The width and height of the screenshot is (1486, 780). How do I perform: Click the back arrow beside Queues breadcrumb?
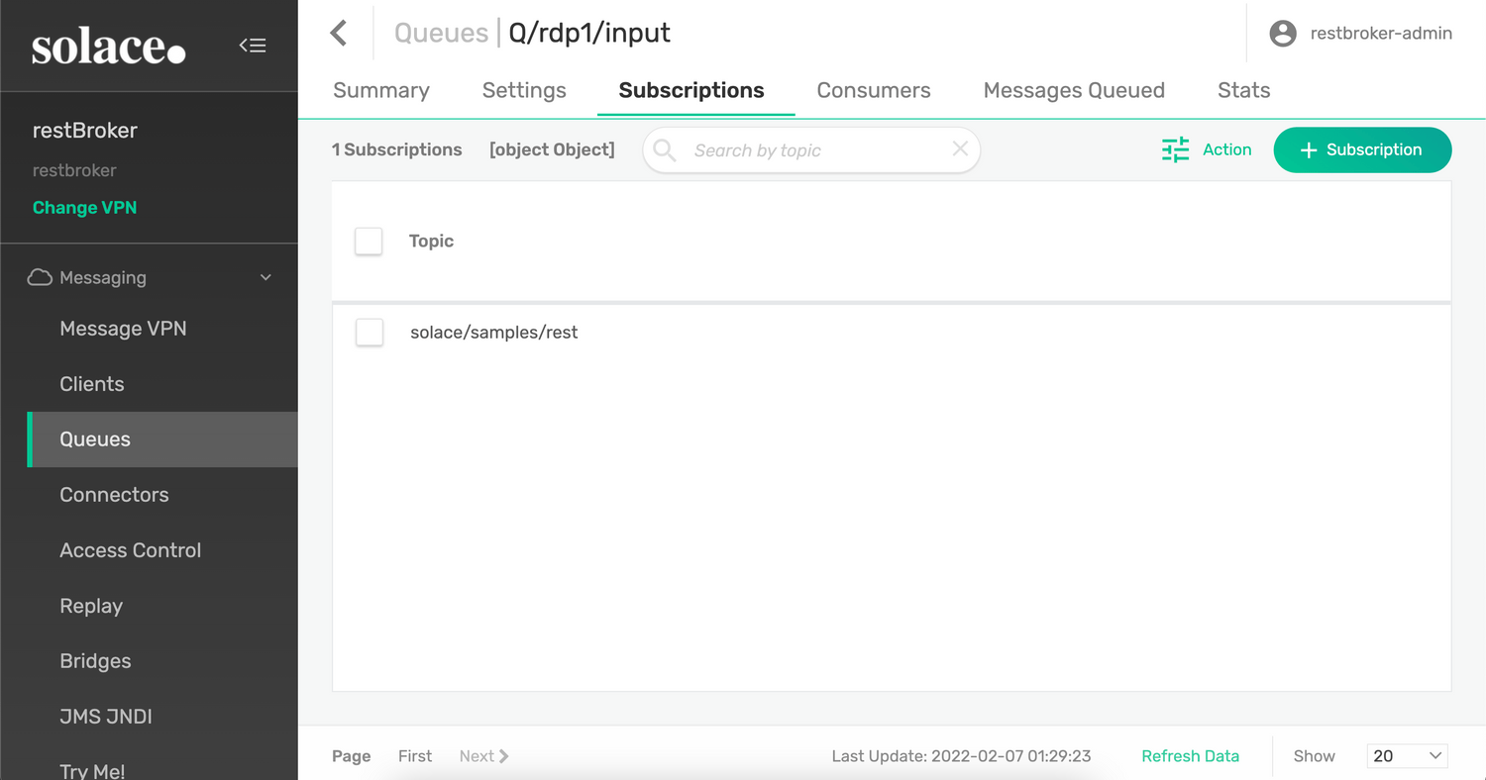338,33
